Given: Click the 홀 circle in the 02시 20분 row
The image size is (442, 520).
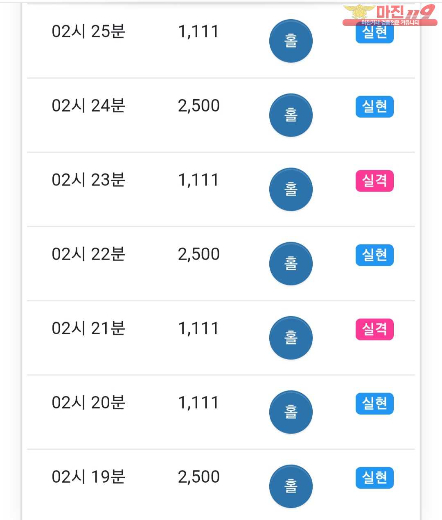Looking at the screenshot, I should [291, 412].
